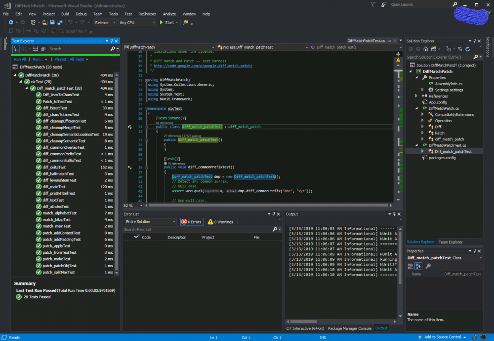
Task: Click the Error List filter funnel column icon
Action: click(136, 237)
